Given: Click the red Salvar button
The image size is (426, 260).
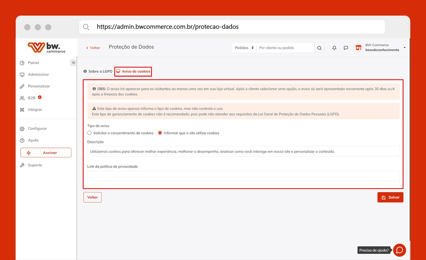Looking at the screenshot, I should [390, 197].
